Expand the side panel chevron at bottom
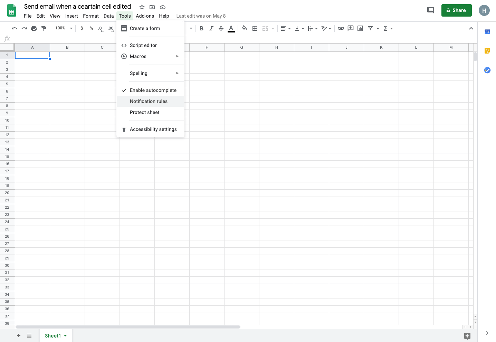The width and height of the screenshot is (496, 342). [x=487, y=333]
